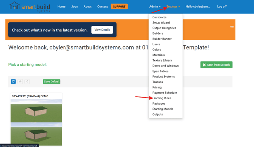Viewport: 254px width, 147px height.
Task: Click the home icon in model toolbar
Action: point(20,81)
